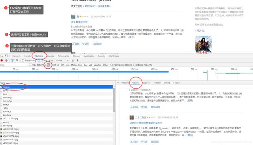Image resolution: width=253 pixels, height=145 pixels.
Task: Click in the Filter text field
Action: [14, 65]
